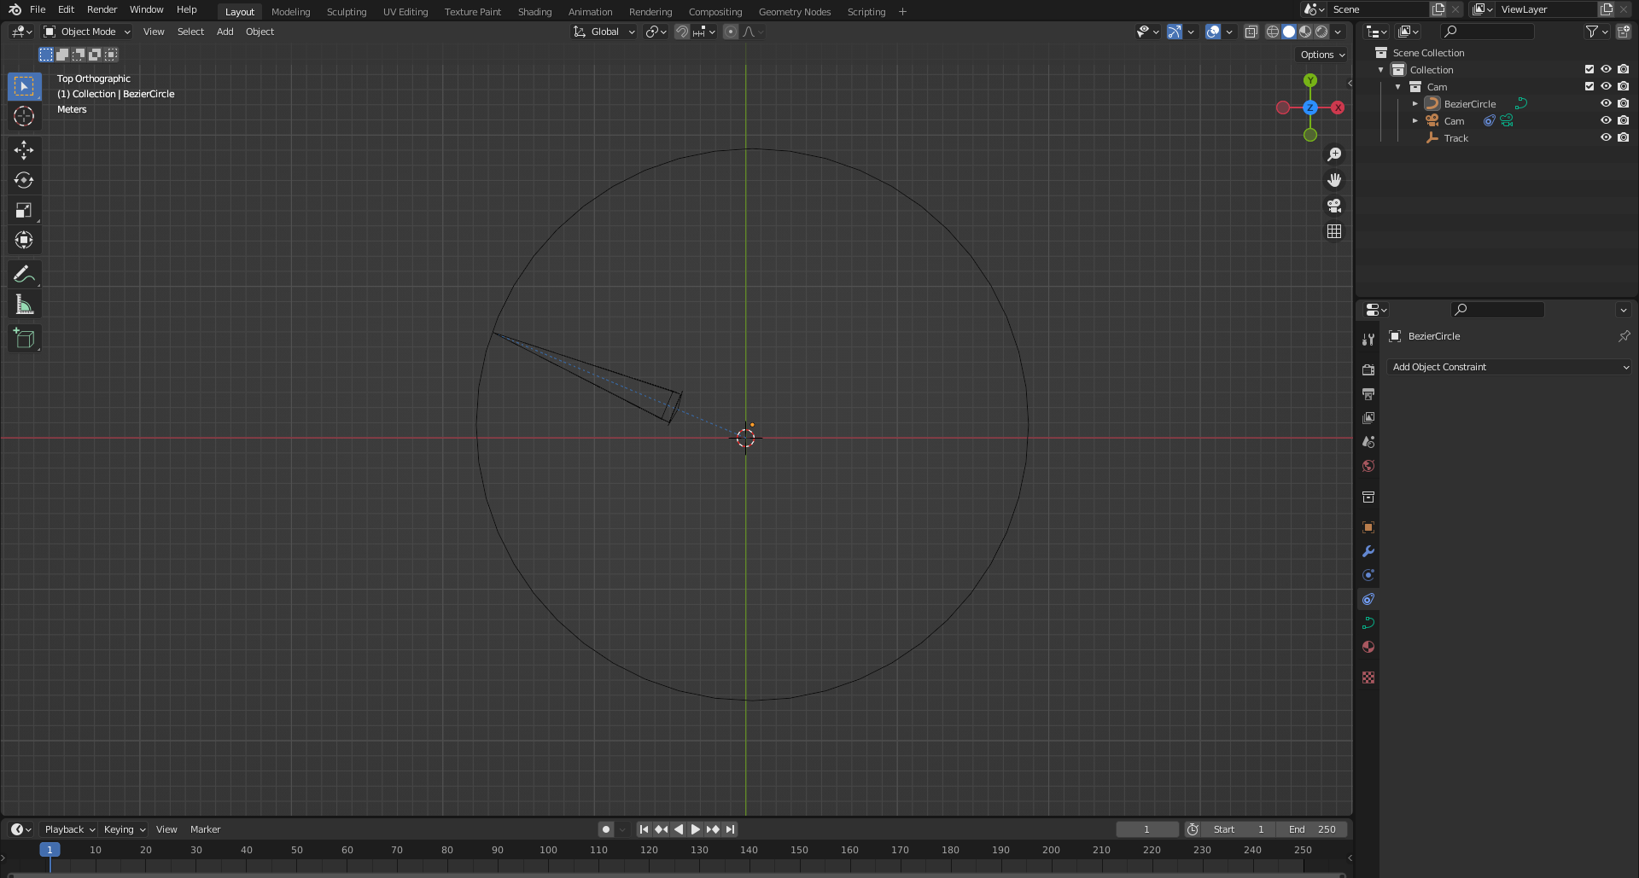The width and height of the screenshot is (1639, 878).
Task: Uncheck the Collection exclude checkbox
Action: click(1589, 69)
